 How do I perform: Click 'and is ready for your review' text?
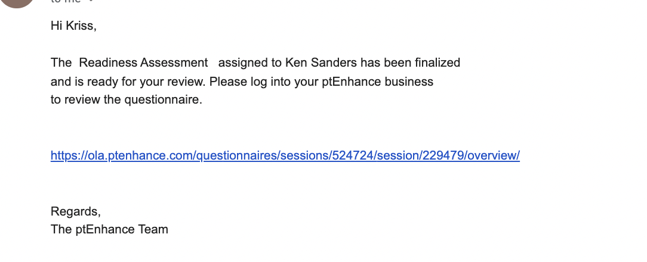[x=128, y=82]
